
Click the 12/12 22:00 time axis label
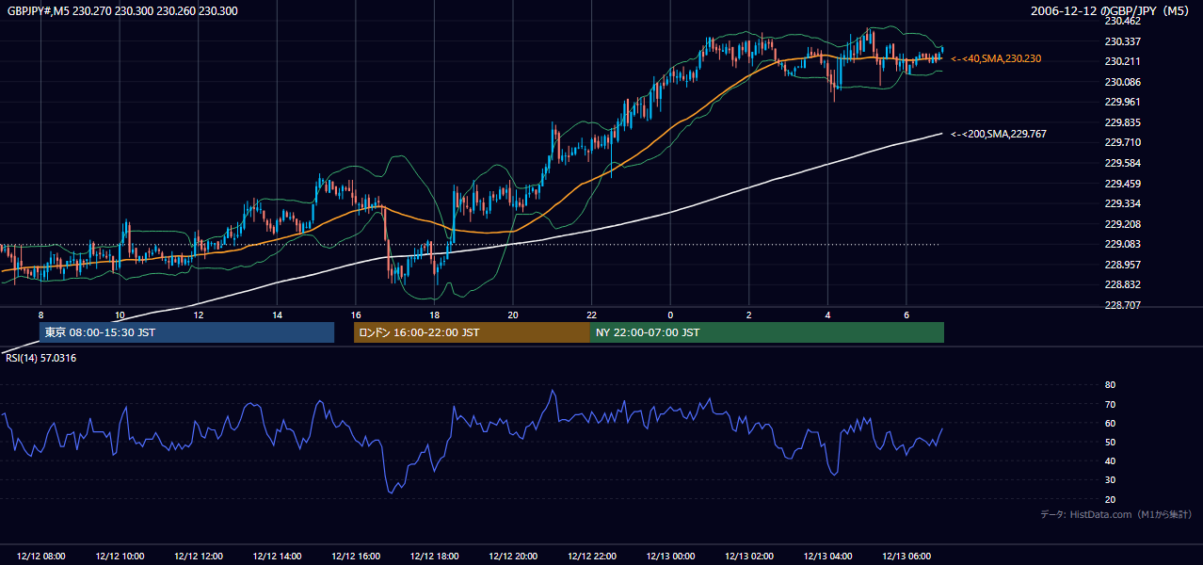tap(591, 557)
